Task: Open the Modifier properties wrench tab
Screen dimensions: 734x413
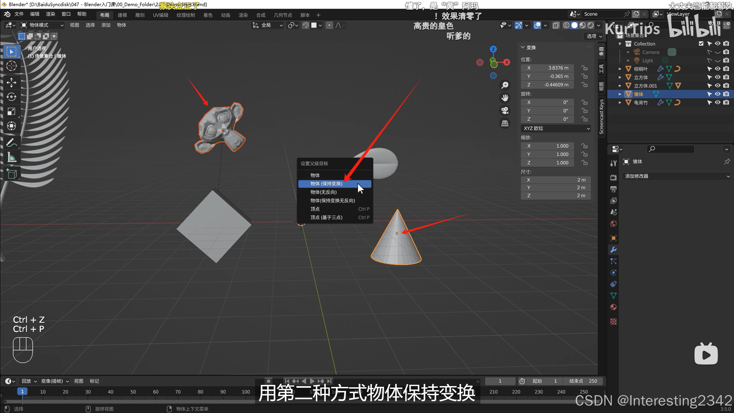Action: click(614, 250)
